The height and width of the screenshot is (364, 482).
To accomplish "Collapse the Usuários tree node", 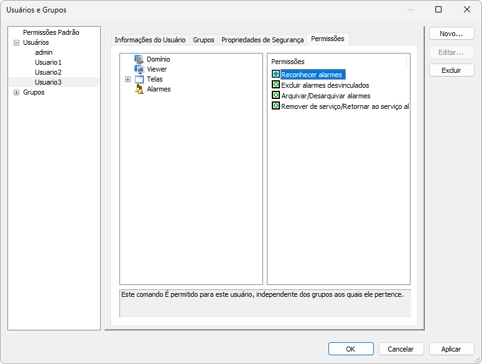I will [x=16, y=42].
